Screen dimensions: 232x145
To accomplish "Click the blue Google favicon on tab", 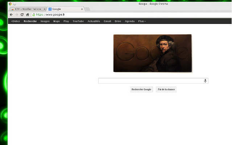I will click(50, 9).
